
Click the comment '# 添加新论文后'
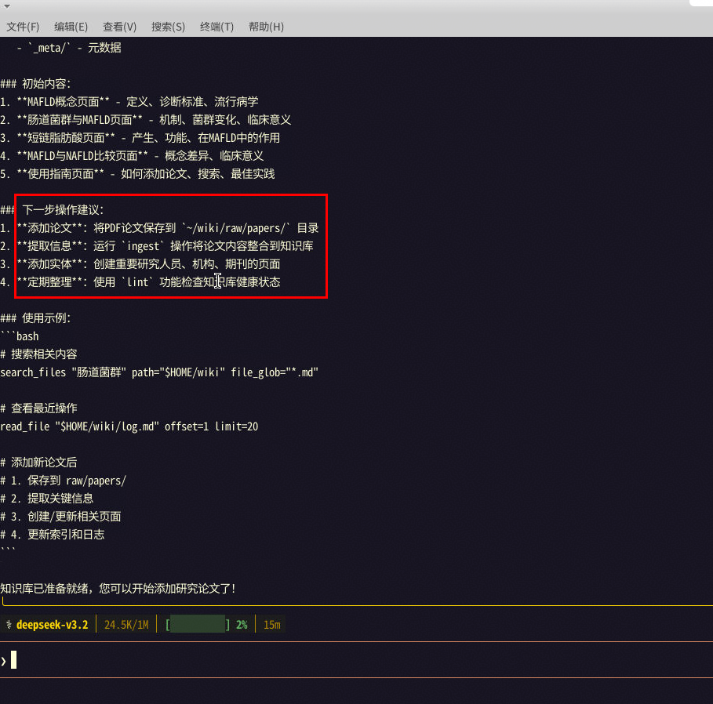pyautogui.click(x=38, y=463)
